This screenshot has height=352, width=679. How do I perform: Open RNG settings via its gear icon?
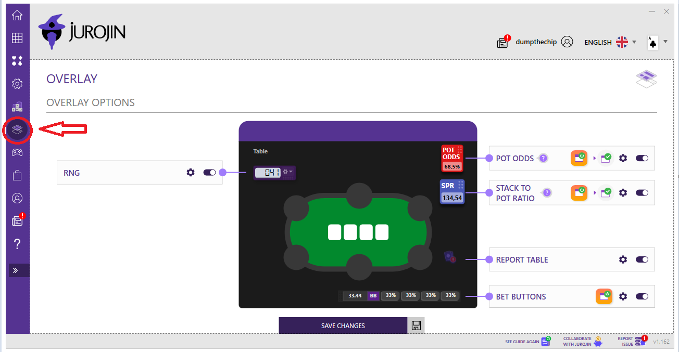pos(191,172)
